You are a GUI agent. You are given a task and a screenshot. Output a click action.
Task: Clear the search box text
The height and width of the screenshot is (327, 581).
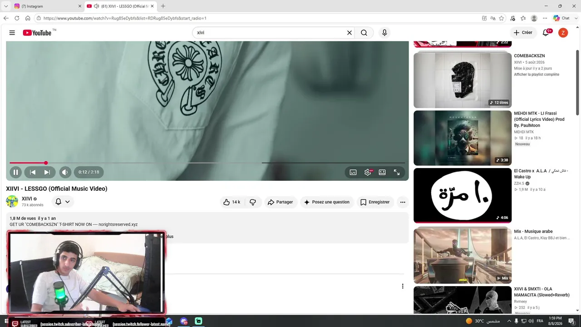(x=350, y=33)
